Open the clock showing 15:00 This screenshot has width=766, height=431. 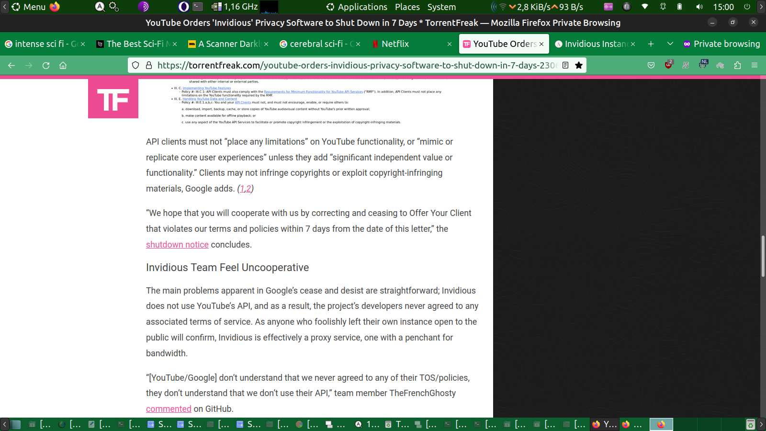click(723, 7)
